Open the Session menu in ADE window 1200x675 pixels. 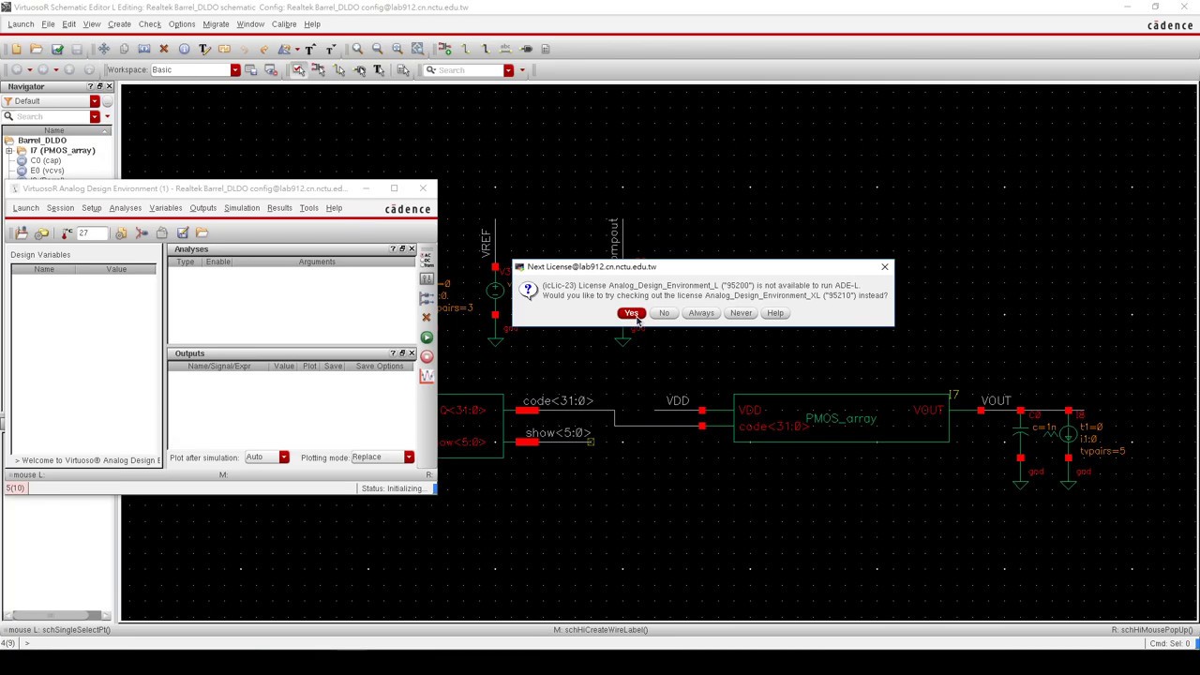tap(60, 208)
